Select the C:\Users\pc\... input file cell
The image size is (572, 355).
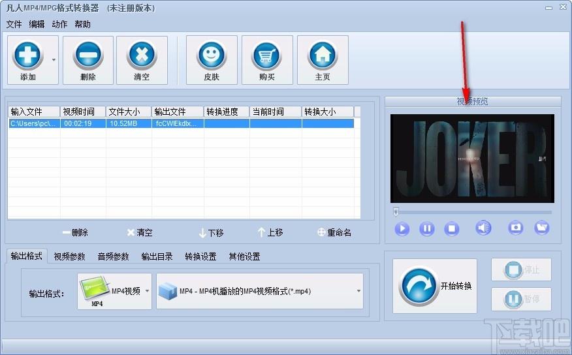(34, 123)
